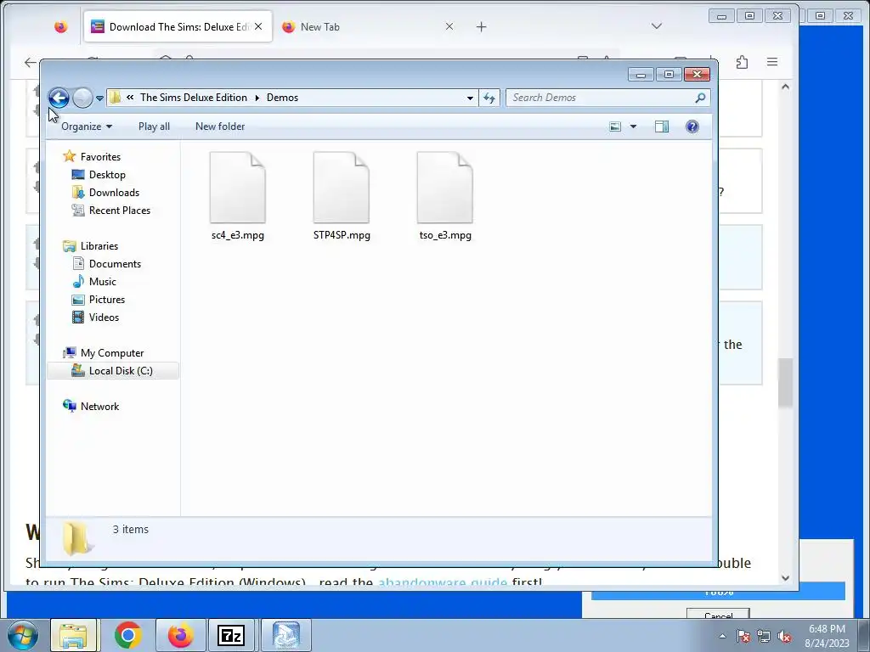Open 7-Zip from the taskbar

[x=231, y=635]
